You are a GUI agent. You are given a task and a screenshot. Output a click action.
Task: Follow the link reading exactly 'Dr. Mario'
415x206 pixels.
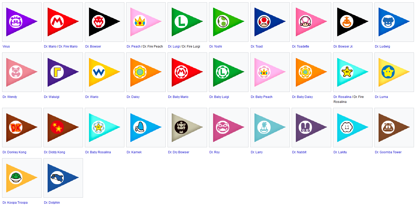(x=50, y=46)
